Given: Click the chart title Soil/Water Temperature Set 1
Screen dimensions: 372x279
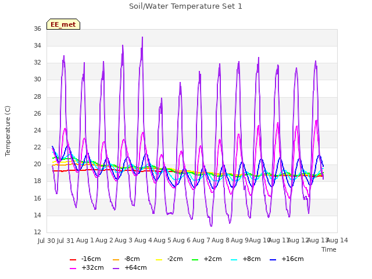Looking at the screenshot, I should (185, 6).
